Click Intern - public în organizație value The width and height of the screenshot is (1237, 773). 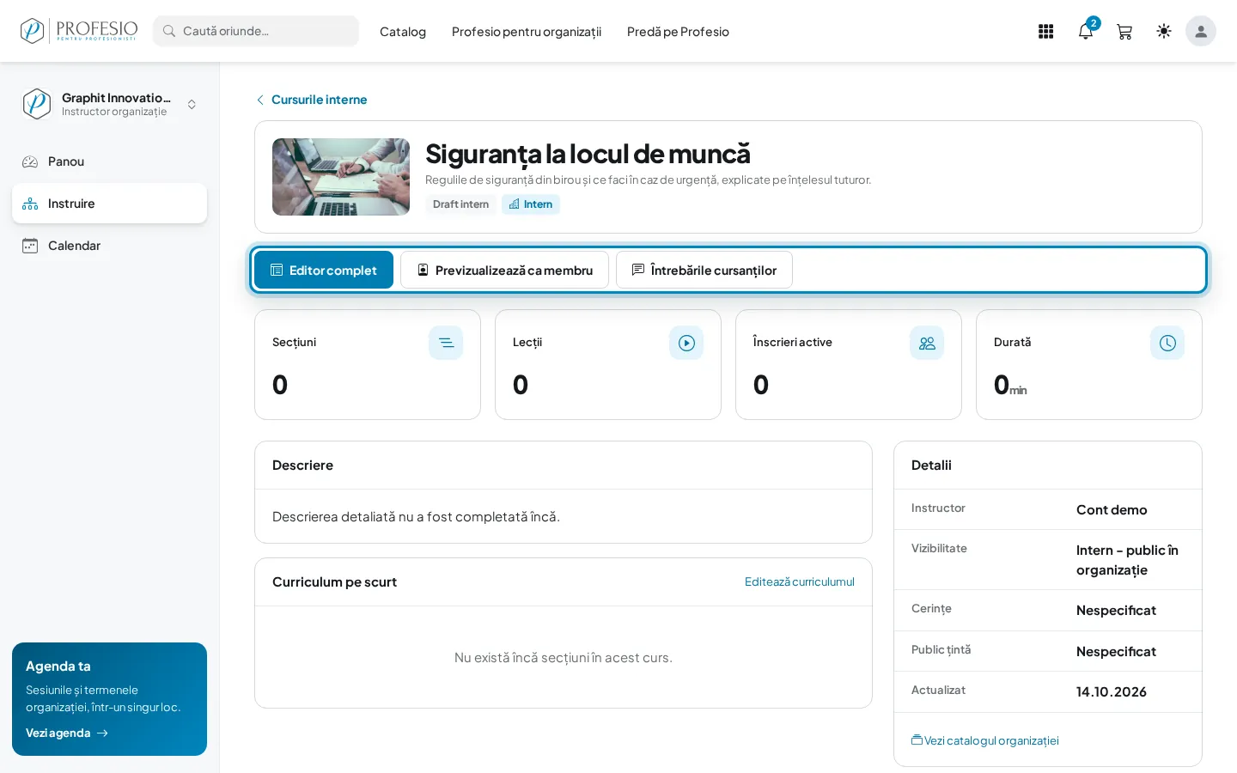1127,560
